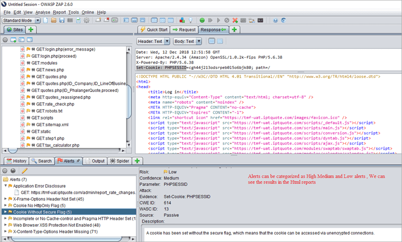This screenshot has width=402, height=242.
Task: Open Options via the gear icon
Action: [86, 20]
